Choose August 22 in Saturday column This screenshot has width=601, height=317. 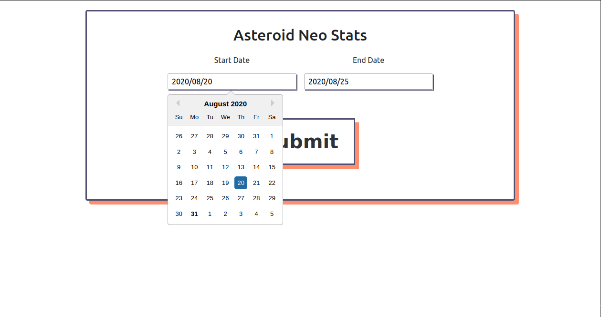pyautogui.click(x=272, y=183)
